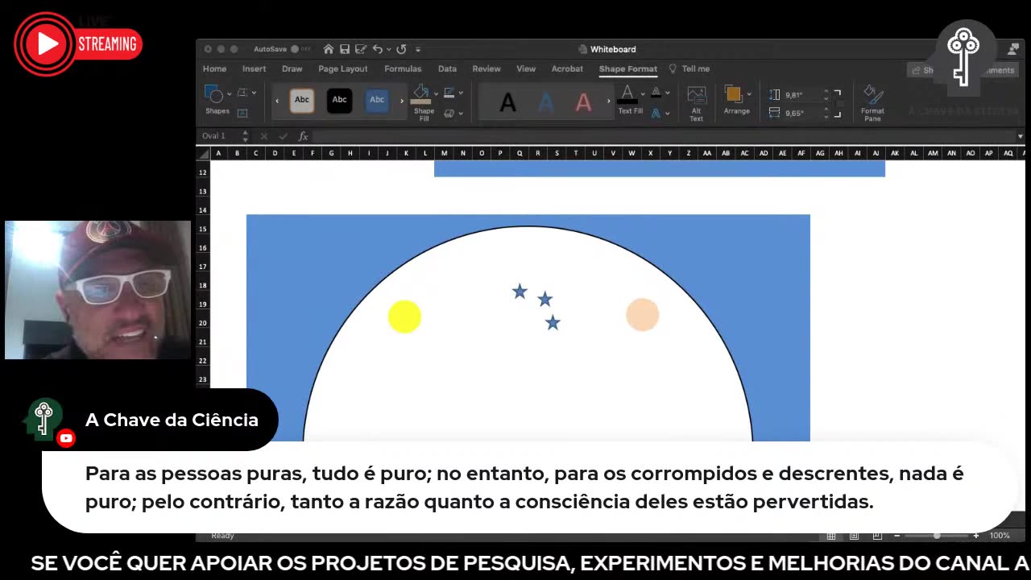The width and height of the screenshot is (1031, 580).
Task: Apply the red A WordArt style
Action: (x=584, y=102)
